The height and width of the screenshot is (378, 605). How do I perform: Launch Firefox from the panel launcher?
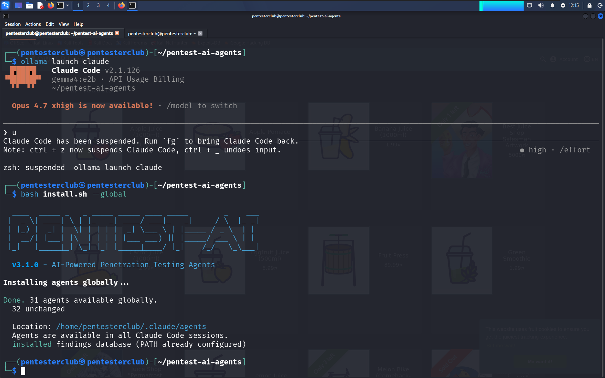50,5
